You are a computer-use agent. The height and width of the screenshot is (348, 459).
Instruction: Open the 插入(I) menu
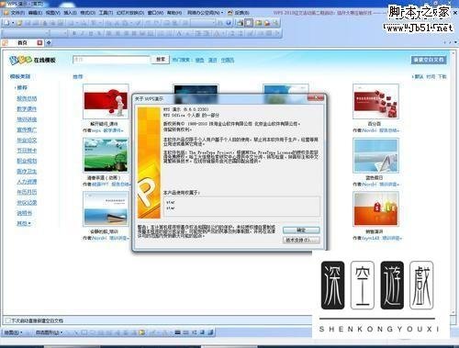(x=70, y=13)
